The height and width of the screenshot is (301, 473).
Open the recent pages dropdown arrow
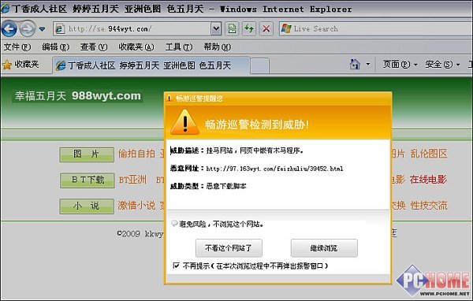[43, 29]
